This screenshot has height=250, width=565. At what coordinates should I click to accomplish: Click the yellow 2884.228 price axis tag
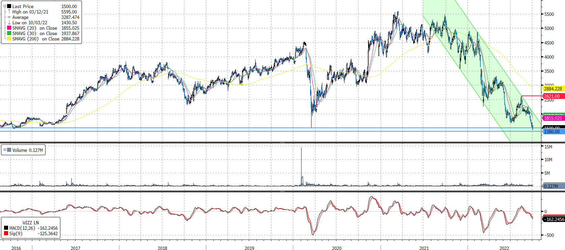pos(553,89)
